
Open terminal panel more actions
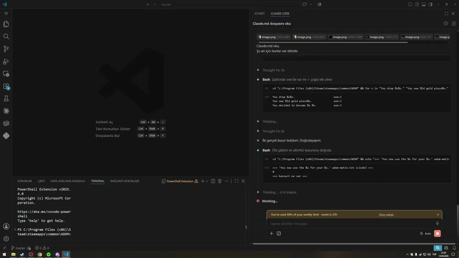coord(227,181)
